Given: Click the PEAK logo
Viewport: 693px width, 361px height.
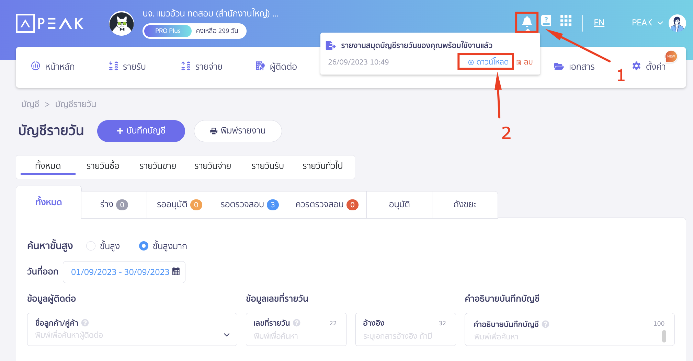Looking at the screenshot, I should [x=50, y=23].
